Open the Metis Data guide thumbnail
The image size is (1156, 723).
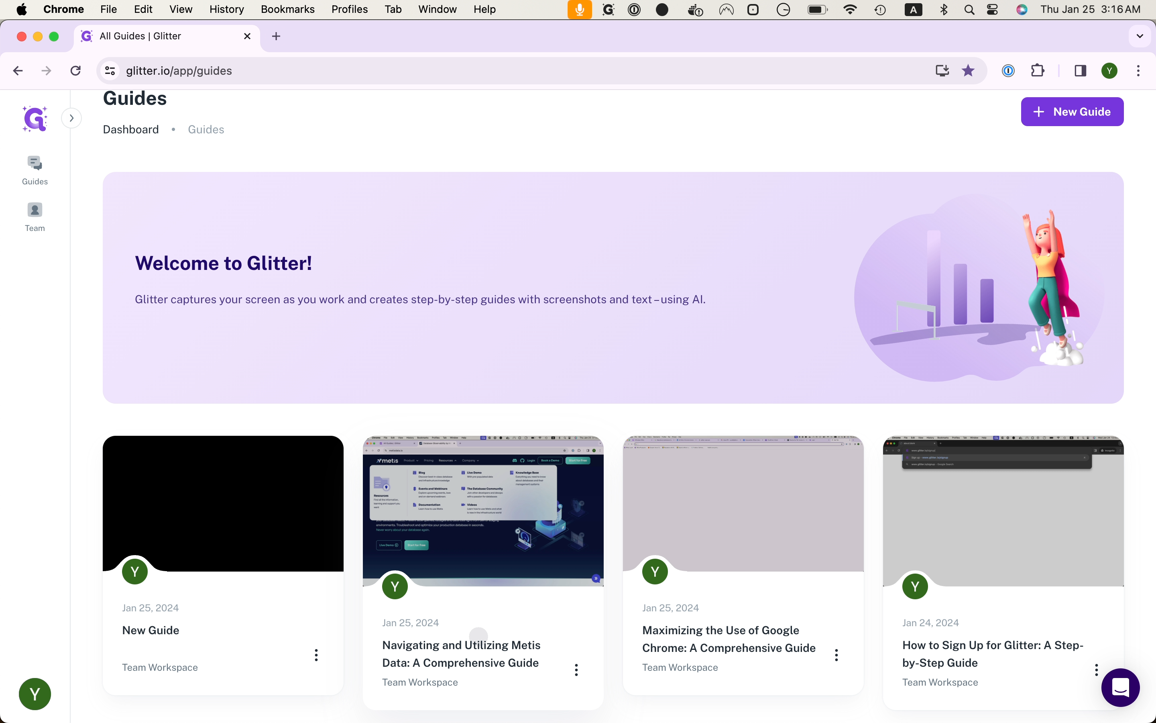(483, 511)
